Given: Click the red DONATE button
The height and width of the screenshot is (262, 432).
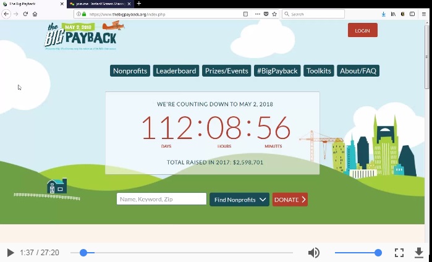Looking at the screenshot, I should coord(290,200).
